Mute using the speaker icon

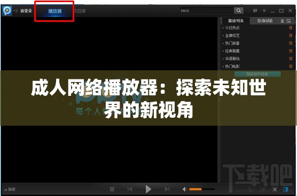click(184, 189)
